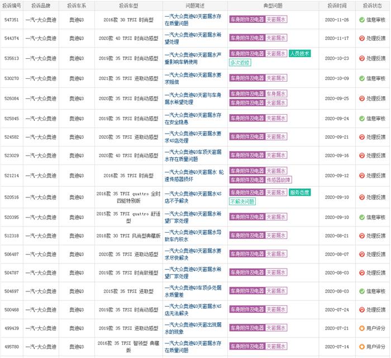
Task: Click the green check icon for complaint 547351
Action: coord(362,20)
